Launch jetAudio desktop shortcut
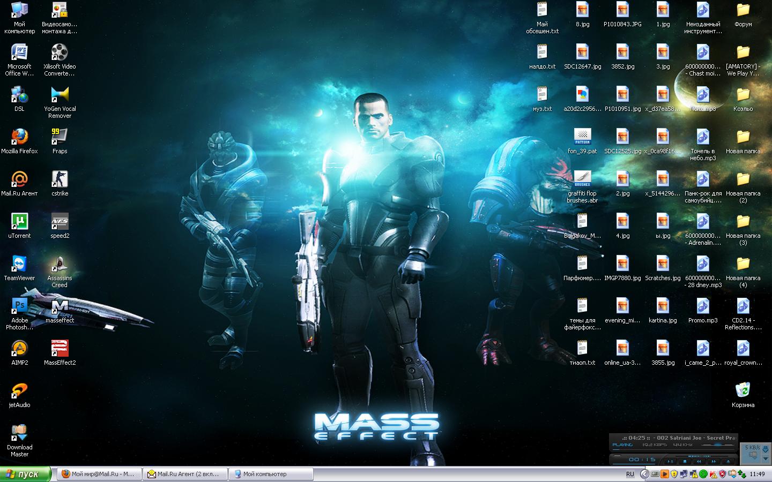Screen dimensions: 772x482 (x=19, y=395)
